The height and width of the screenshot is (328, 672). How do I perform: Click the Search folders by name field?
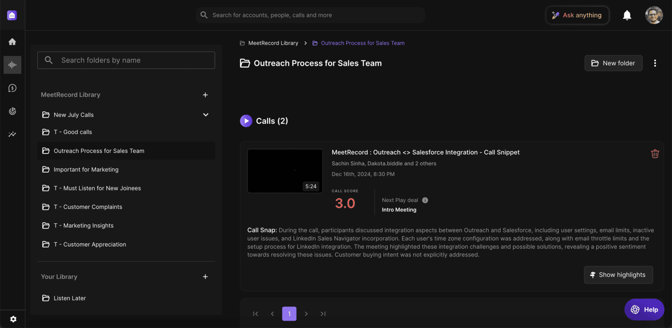pos(126,60)
